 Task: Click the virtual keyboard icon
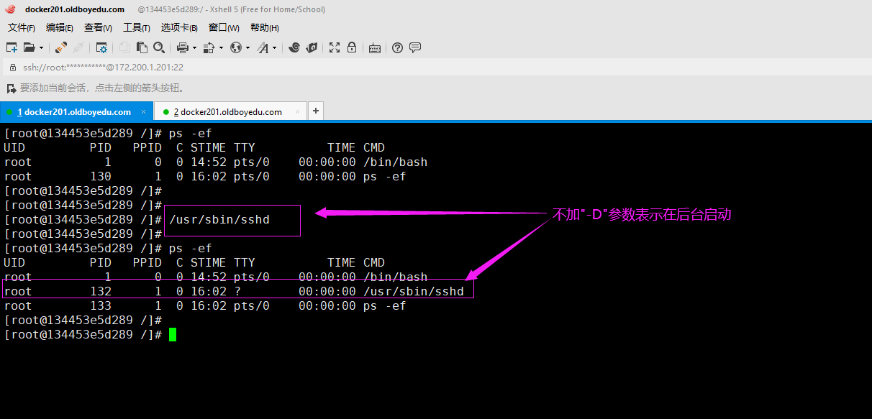click(374, 48)
